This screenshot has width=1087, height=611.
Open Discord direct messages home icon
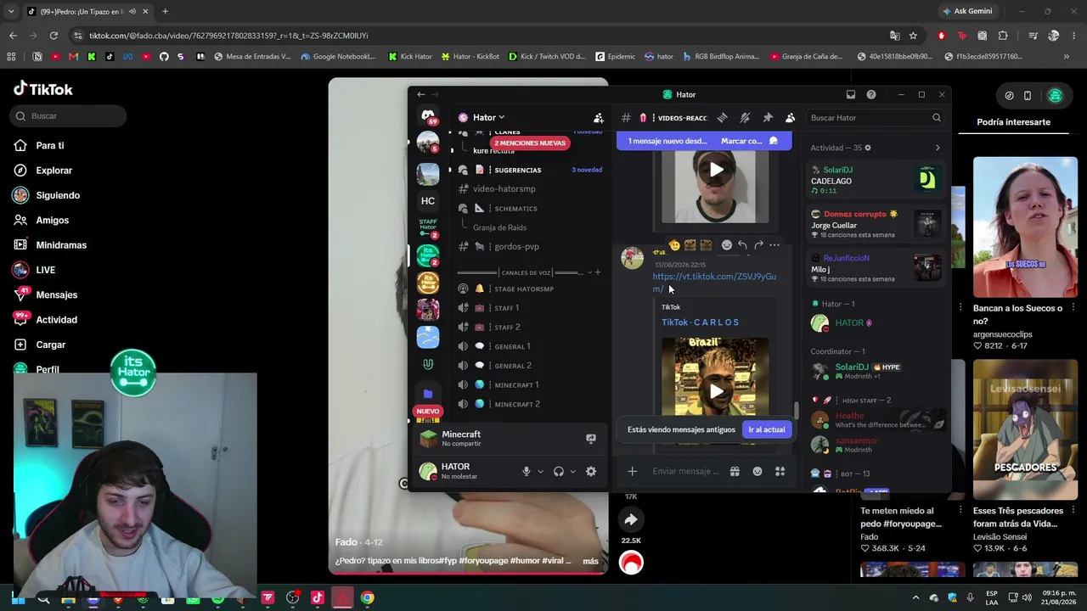pyautogui.click(x=428, y=117)
